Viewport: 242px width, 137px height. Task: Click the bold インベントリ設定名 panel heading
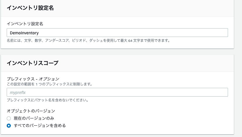point(30,8)
